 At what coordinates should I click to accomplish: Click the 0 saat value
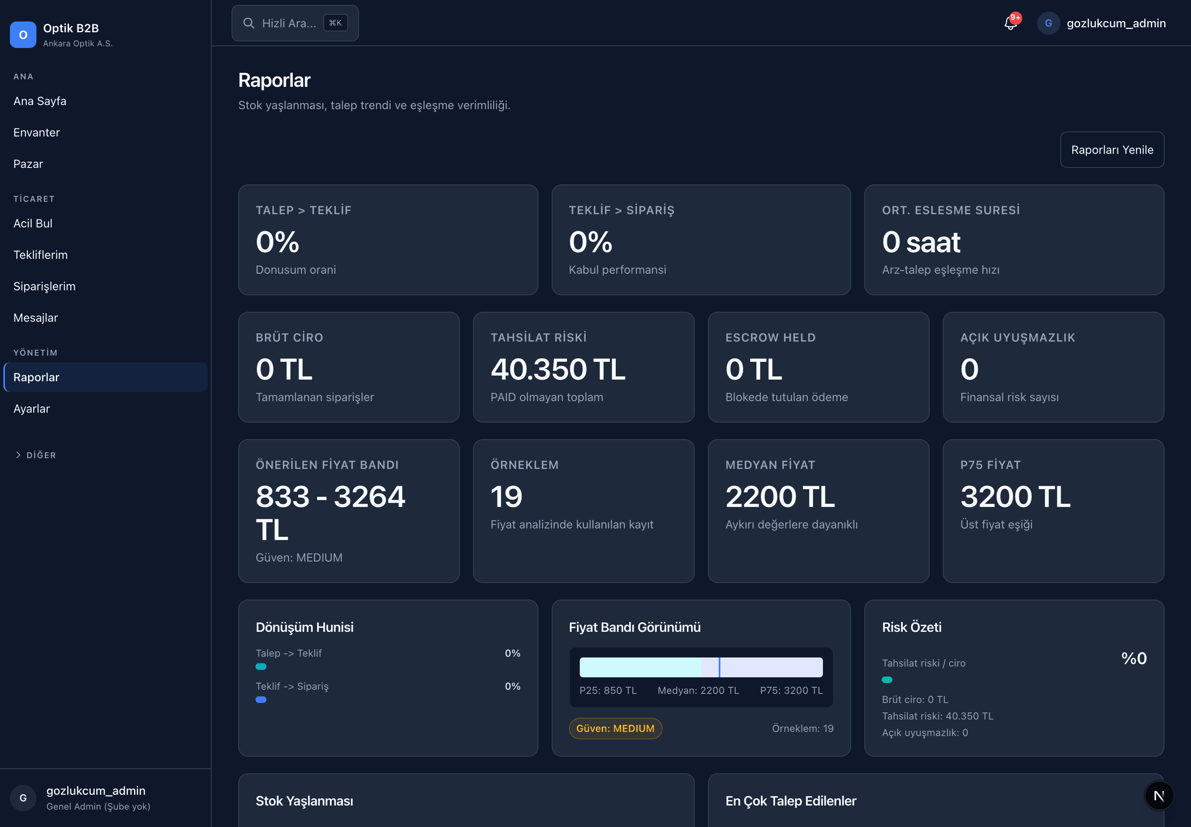(x=921, y=242)
